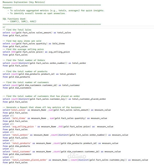Click the 'SQL Functions Used:' line
The width and height of the screenshot is (154, 165).
point(14,19)
